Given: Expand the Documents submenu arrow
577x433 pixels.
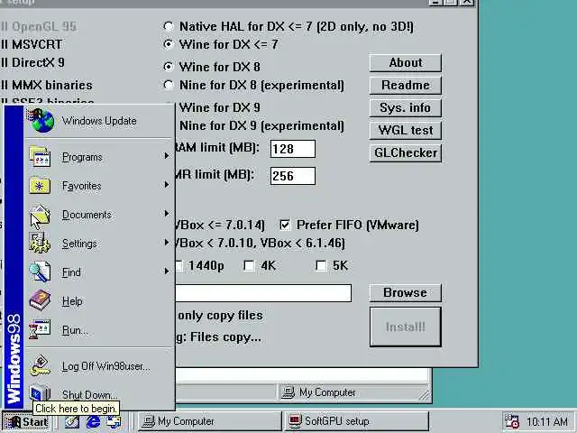Looking at the screenshot, I should pos(167,214).
